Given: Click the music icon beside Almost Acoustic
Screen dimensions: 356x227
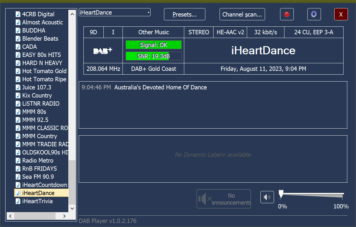Looking at the screenshot, I should pos(18,22).
